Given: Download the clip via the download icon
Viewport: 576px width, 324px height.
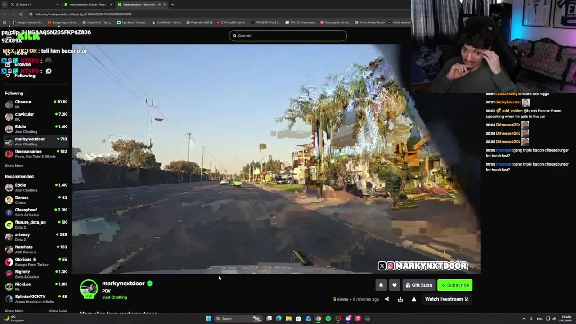Looking at the screenshot, I should (x=400, y=299).
